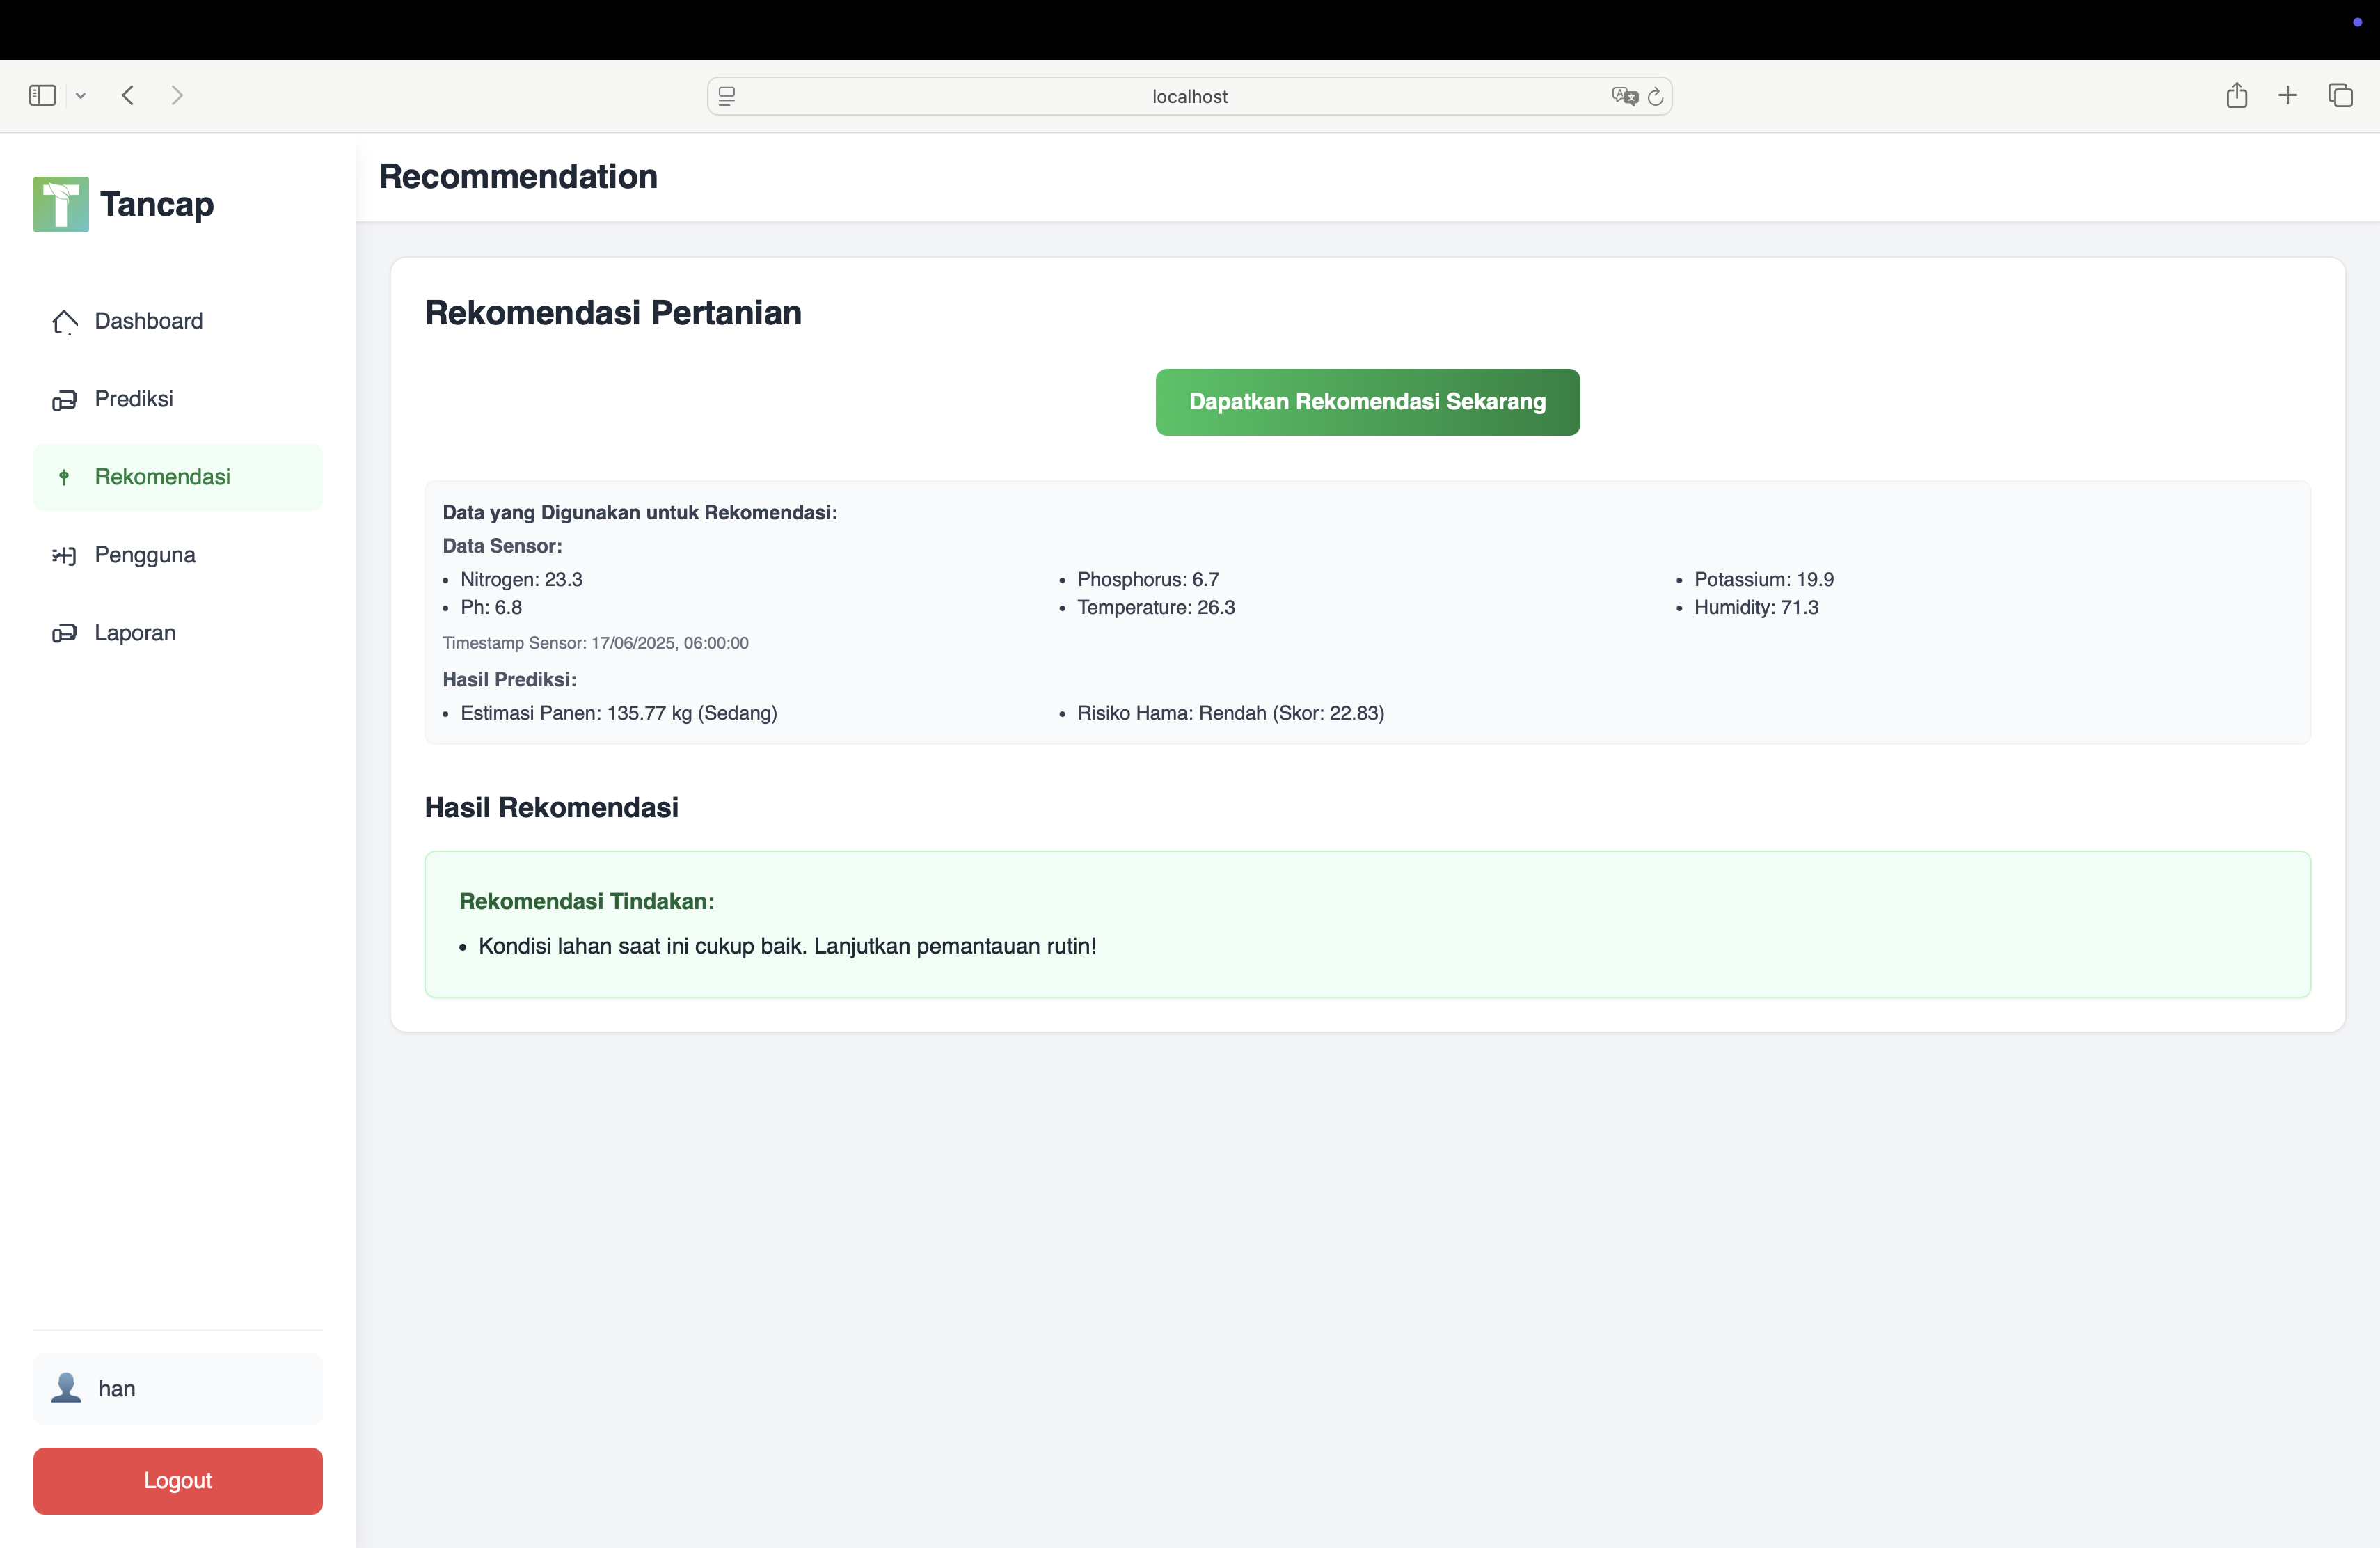Select the han user profile card
The image size is (2380, 1548).
[x=178, y=1389]
